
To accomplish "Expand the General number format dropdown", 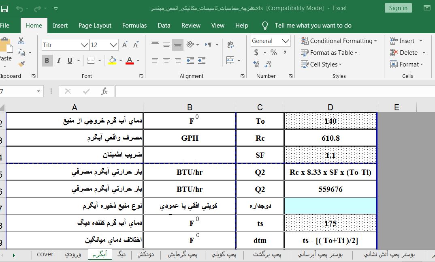I will point(286,41).
